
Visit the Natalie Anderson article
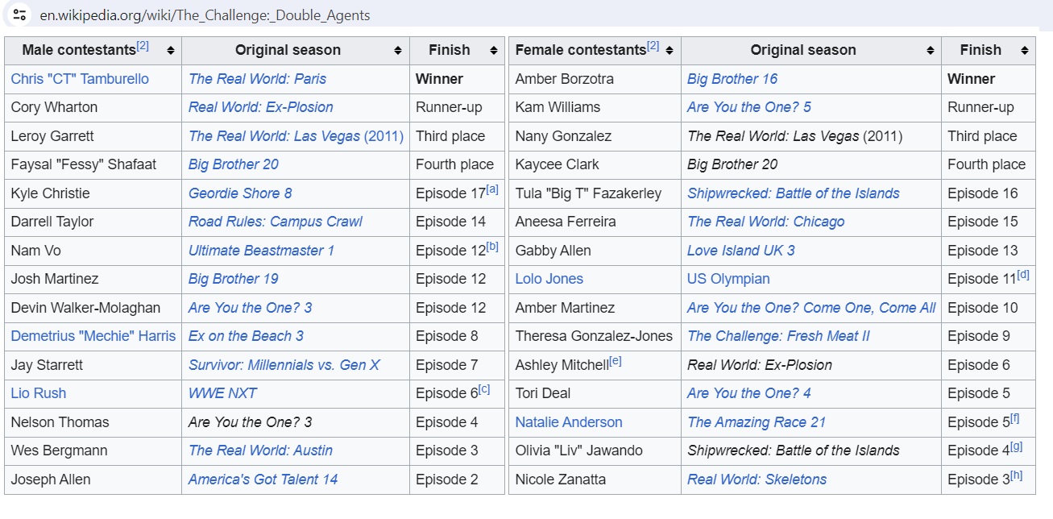(x=569, y=422)
